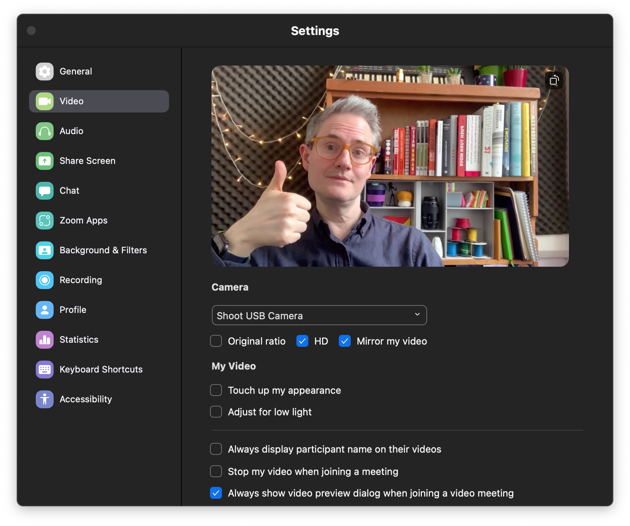Screen dimensions: 630x526
Task: Select the Video tab in the sidebar
Action: click(44, 101)
